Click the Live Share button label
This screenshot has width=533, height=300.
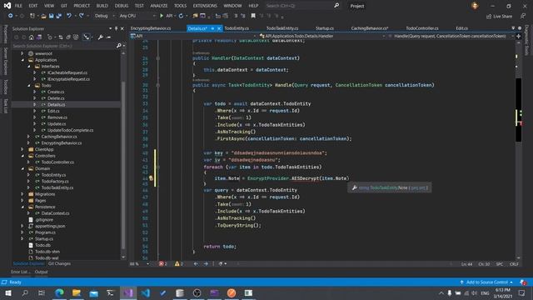coord(502,17)
